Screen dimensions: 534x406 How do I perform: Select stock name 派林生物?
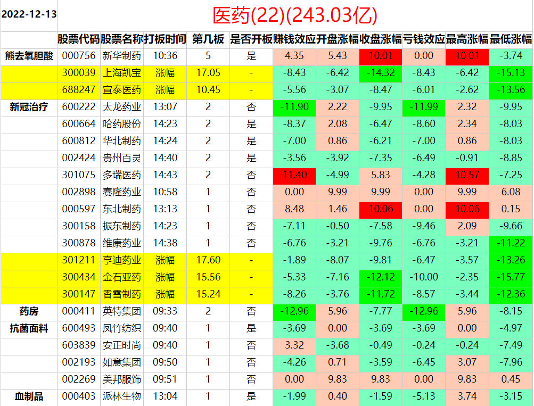[x=122, y=396]
